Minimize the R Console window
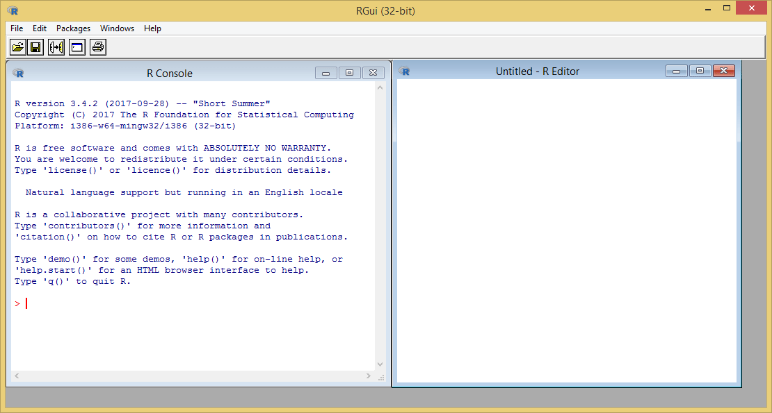Image resolution: width=772 pixels, height=413 pixels. point(326,73)
